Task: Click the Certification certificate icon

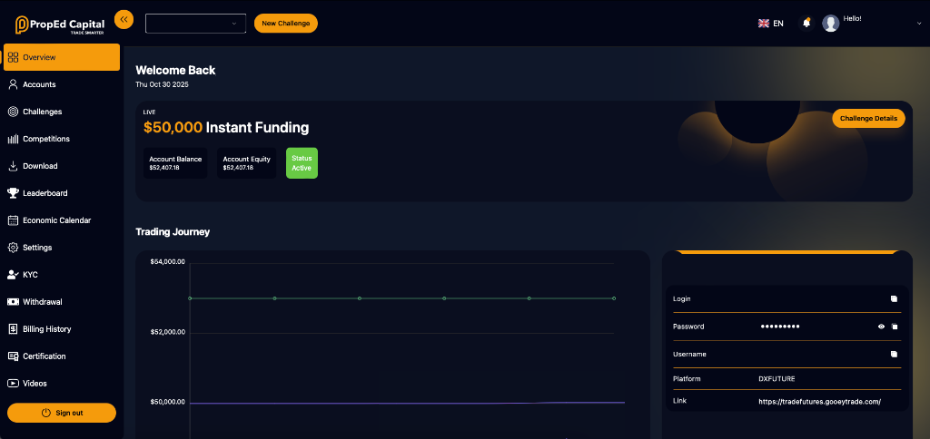Action: [13, 356]
